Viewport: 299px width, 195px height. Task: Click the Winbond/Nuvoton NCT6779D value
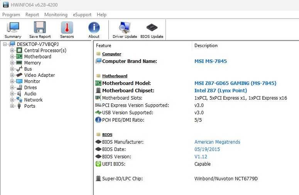(x=226, y=179)
